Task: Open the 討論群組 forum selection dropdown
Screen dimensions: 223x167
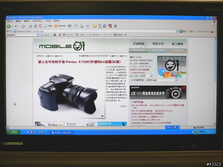Action: pyautogui.click(x=161, y=80)
